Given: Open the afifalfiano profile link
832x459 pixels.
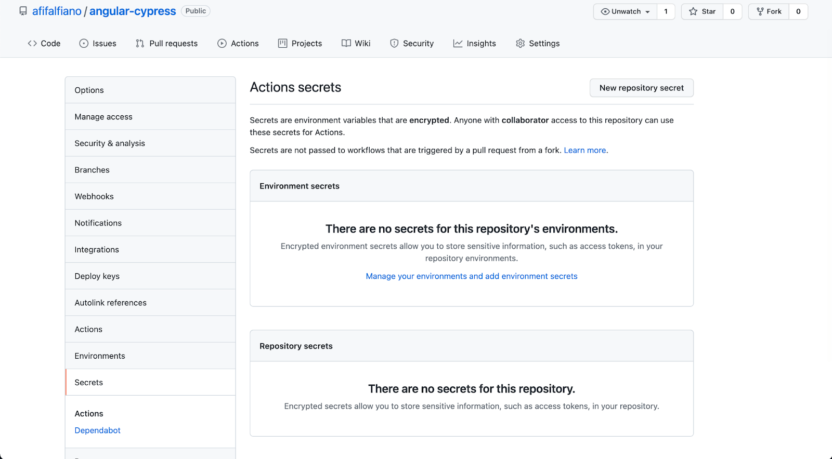Looking at the screenshot, I should click(57, 11).
